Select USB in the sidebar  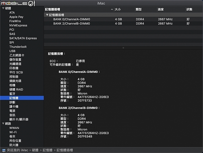pos(12,51)
